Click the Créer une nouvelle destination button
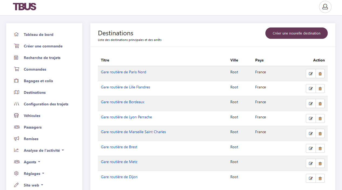 point(296,33)
